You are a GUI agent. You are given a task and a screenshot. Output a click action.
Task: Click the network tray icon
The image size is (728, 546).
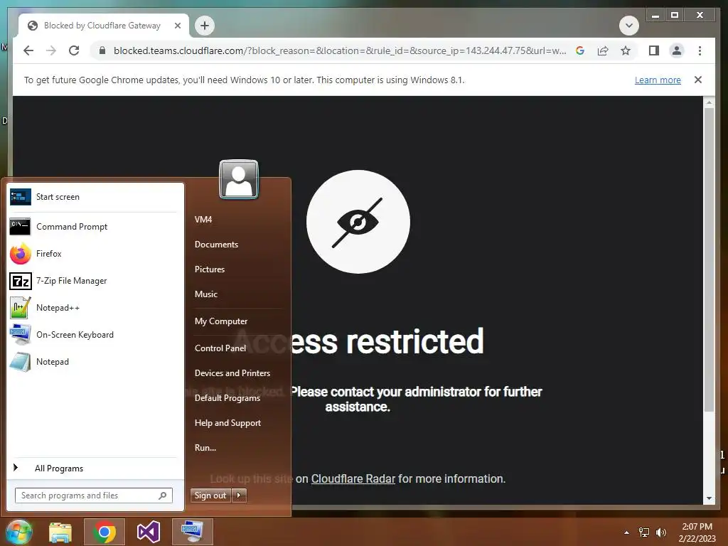click(644, 532)
